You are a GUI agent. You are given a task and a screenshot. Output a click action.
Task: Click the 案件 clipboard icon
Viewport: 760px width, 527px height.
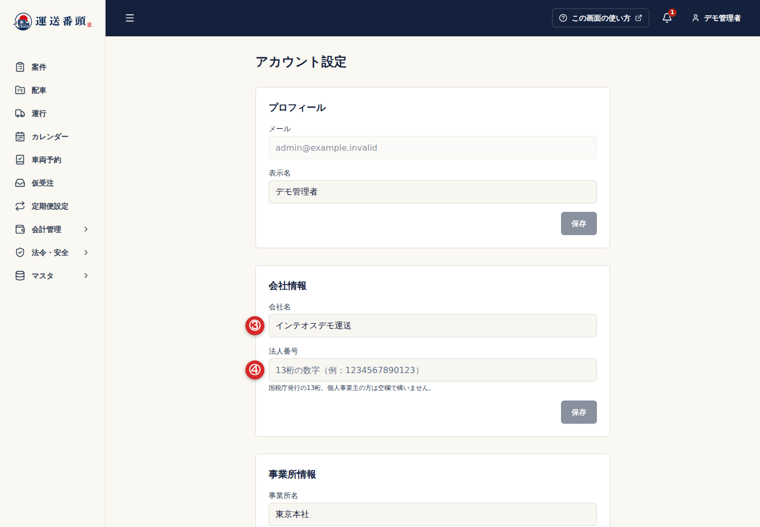[20, 67]
